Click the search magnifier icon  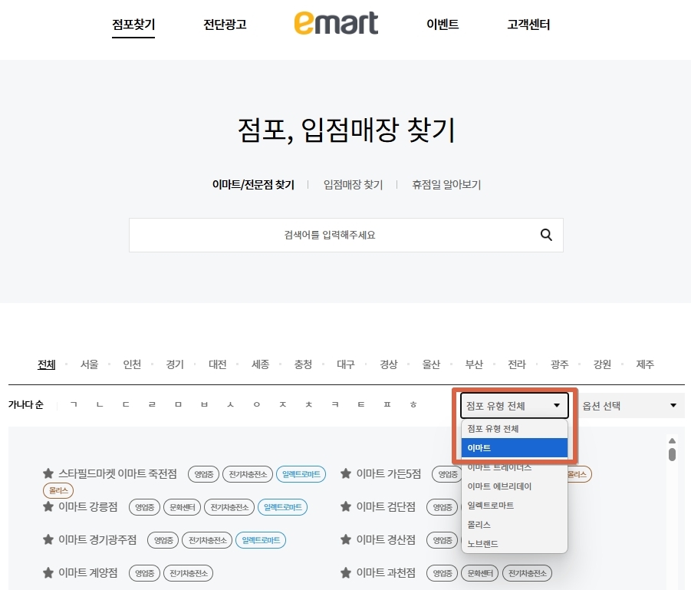point(546,235)
